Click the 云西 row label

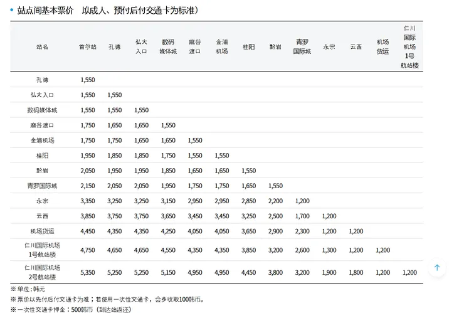(x=42, y=216)
